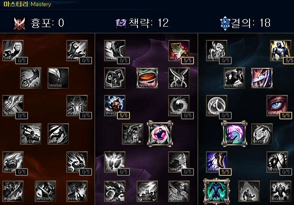Screen dimensions: 294x205
Task: Choose the blue eye mastery in Resolve
Action: pyautogui.click(x=277, y=106)
